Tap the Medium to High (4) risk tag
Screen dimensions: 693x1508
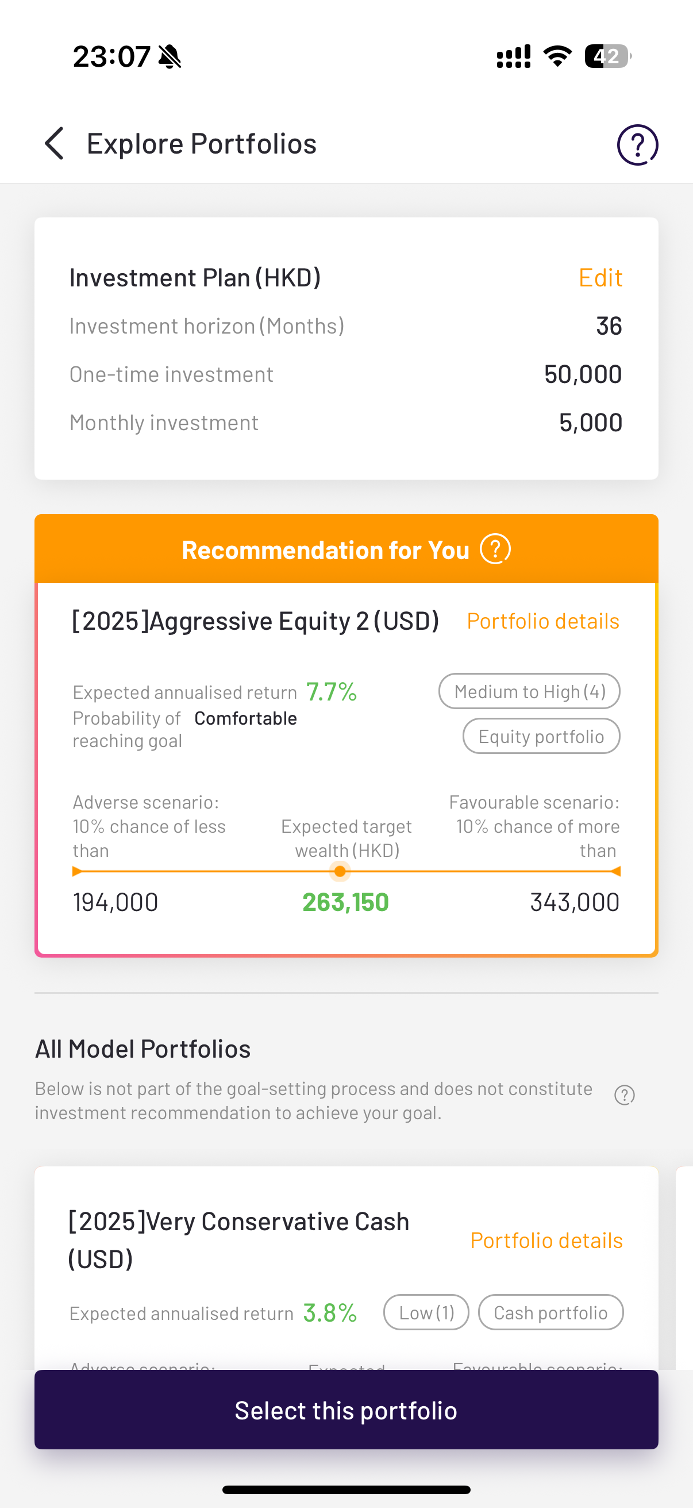(x=529, y=691)
